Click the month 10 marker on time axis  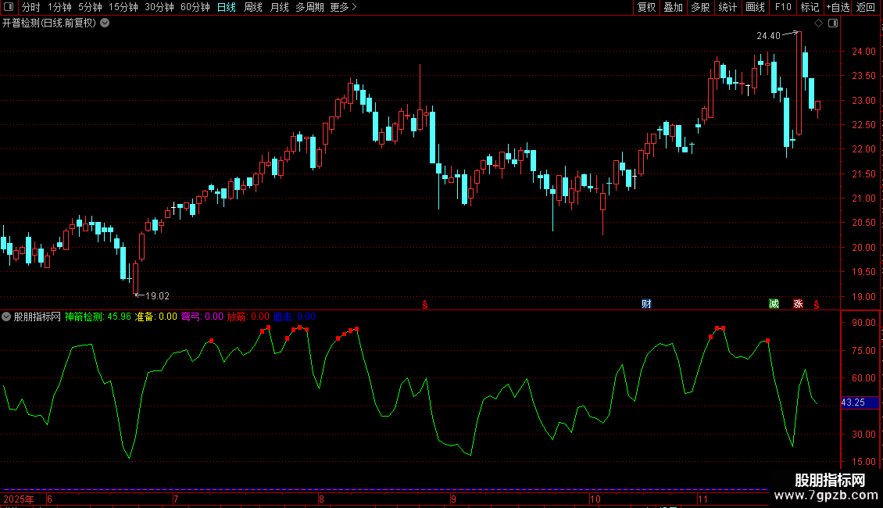point(595,499)
